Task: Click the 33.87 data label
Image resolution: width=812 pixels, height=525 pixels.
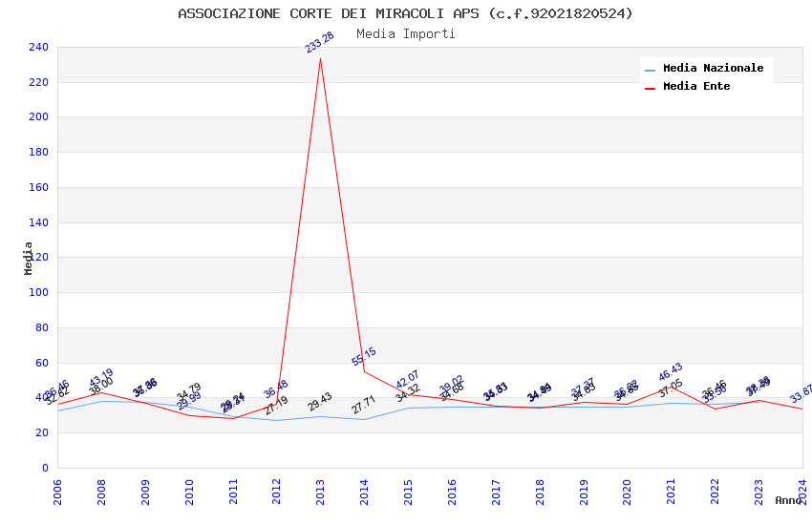Action: point(801,394)
